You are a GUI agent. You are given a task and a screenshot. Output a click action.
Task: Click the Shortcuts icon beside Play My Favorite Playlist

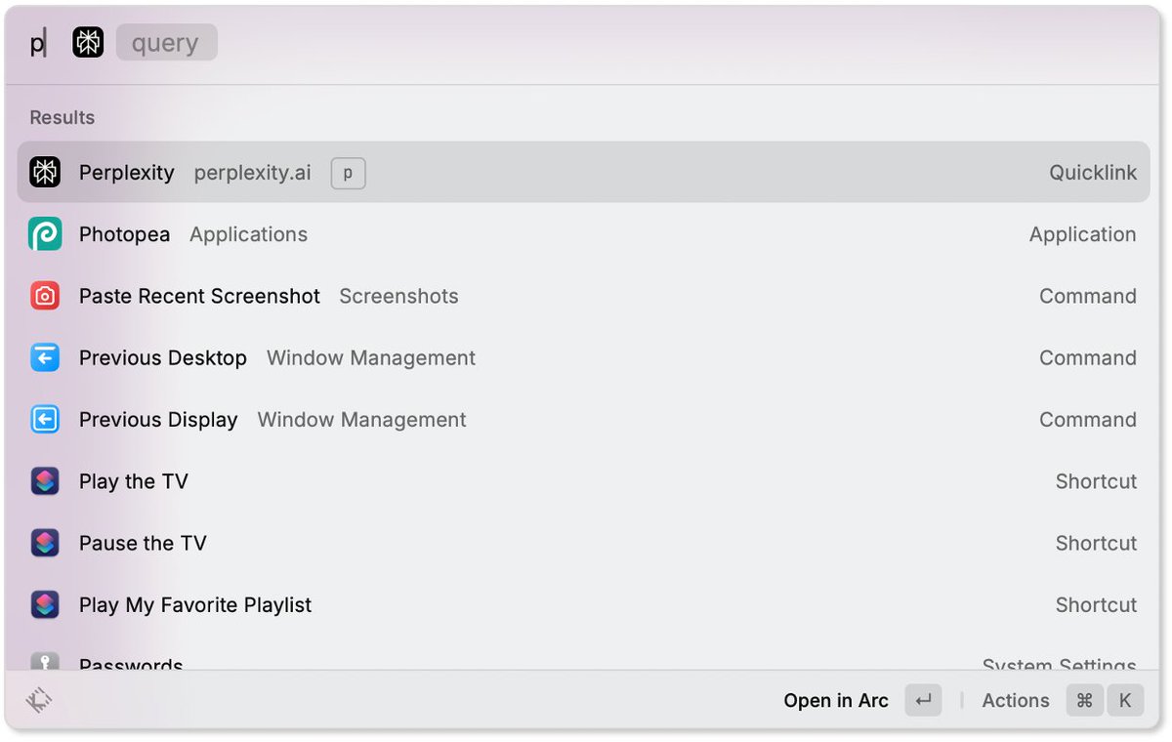point(45,604)
